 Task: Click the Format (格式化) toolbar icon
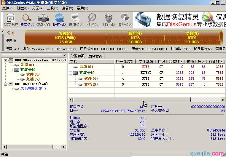92,20
